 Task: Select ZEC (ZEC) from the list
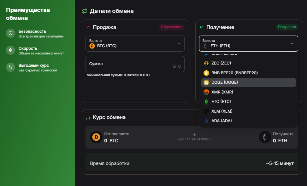click(248, 63)
